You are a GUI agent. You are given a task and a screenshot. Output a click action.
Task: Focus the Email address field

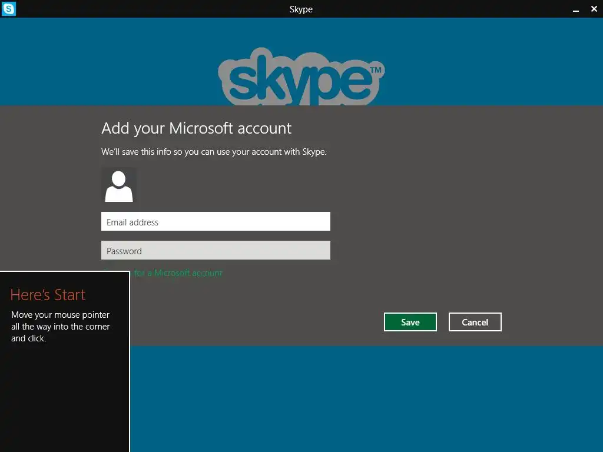(x=216, y=221)
